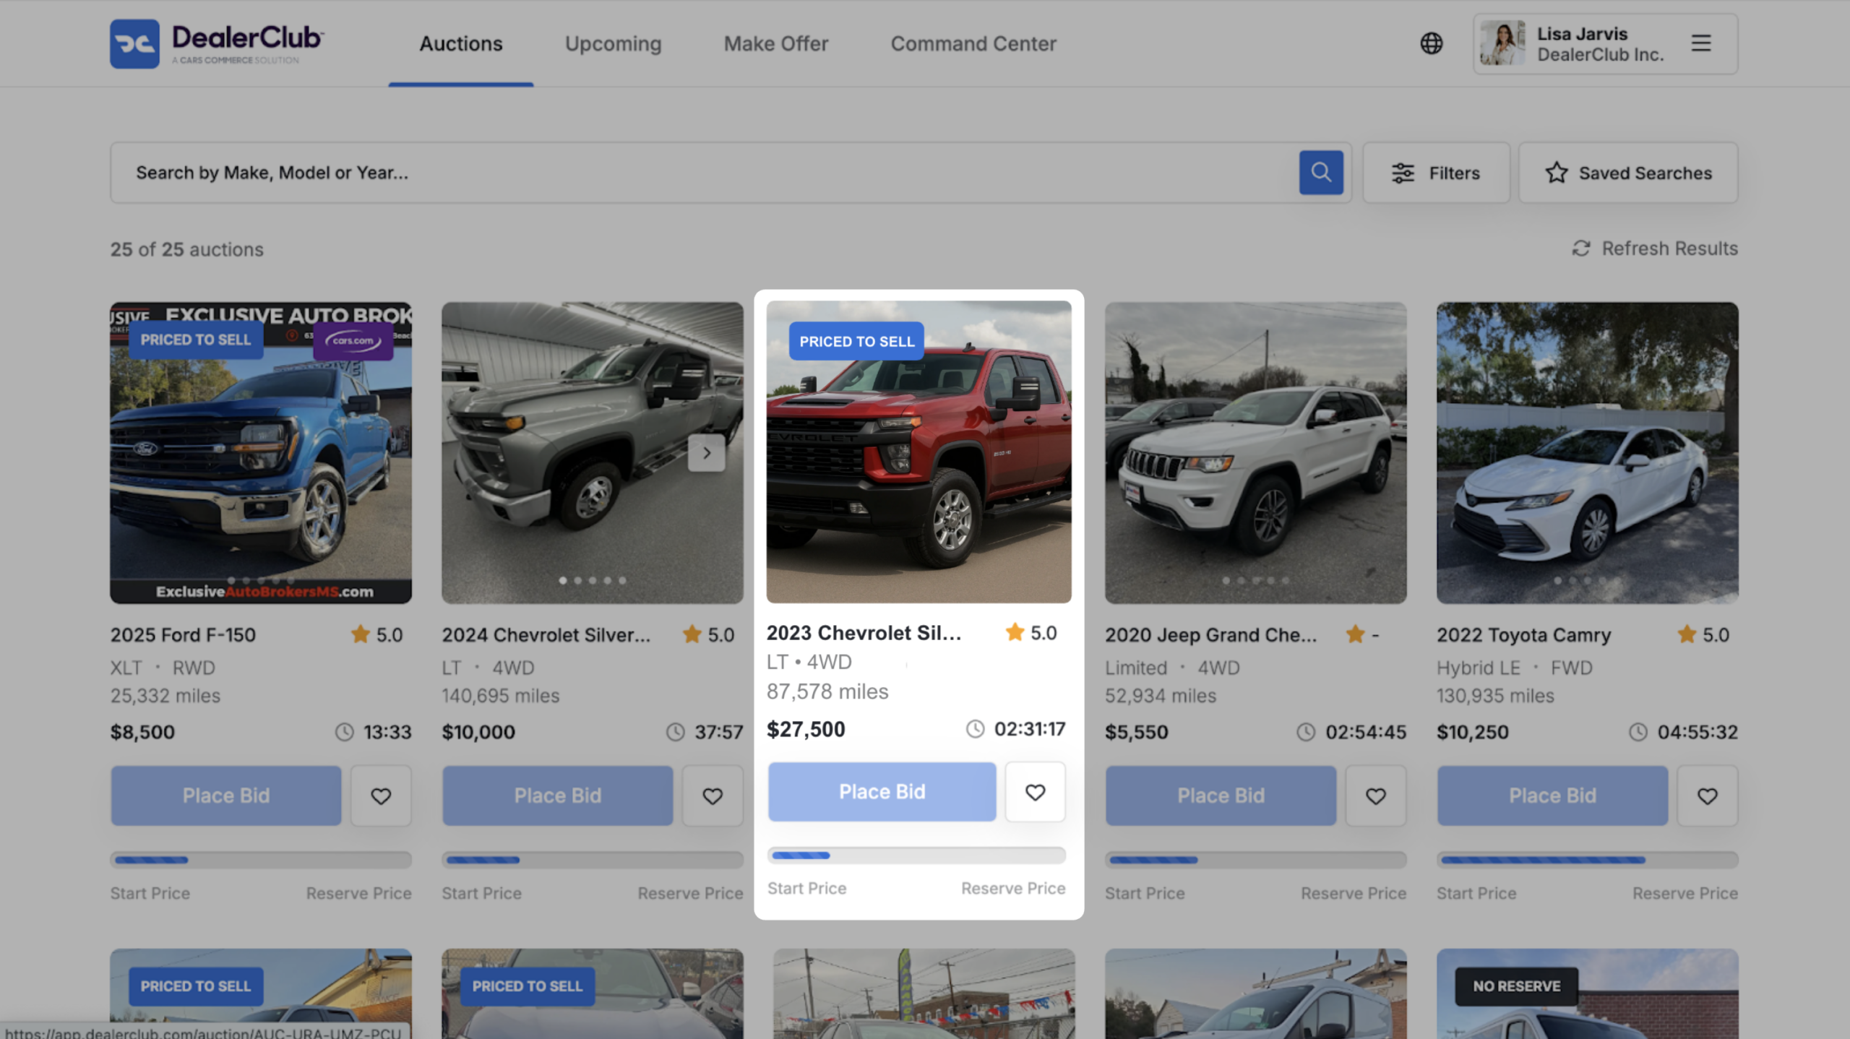Click the star rating on 2025 Ford F-150

[x=377, y=634]
